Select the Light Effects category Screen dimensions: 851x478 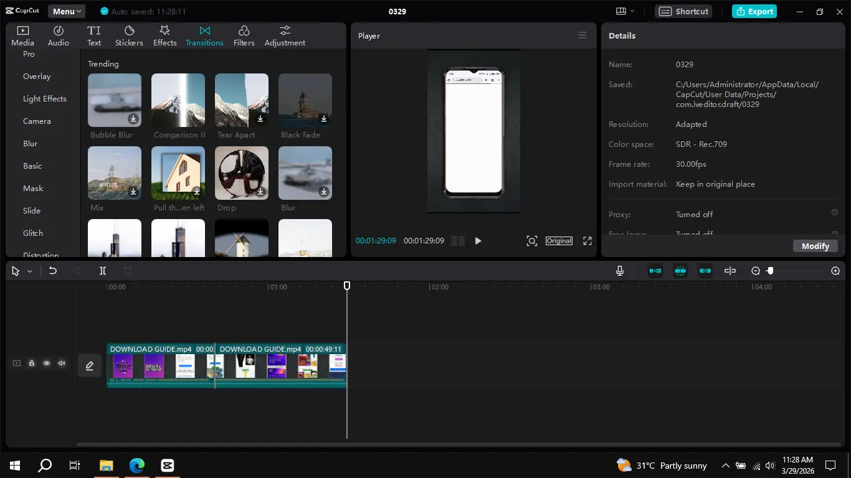pyautogui.click(x=44, y=99)
